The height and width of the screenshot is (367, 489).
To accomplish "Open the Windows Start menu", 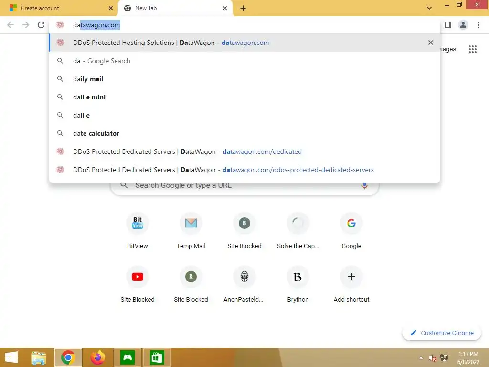I will [11, 357].
